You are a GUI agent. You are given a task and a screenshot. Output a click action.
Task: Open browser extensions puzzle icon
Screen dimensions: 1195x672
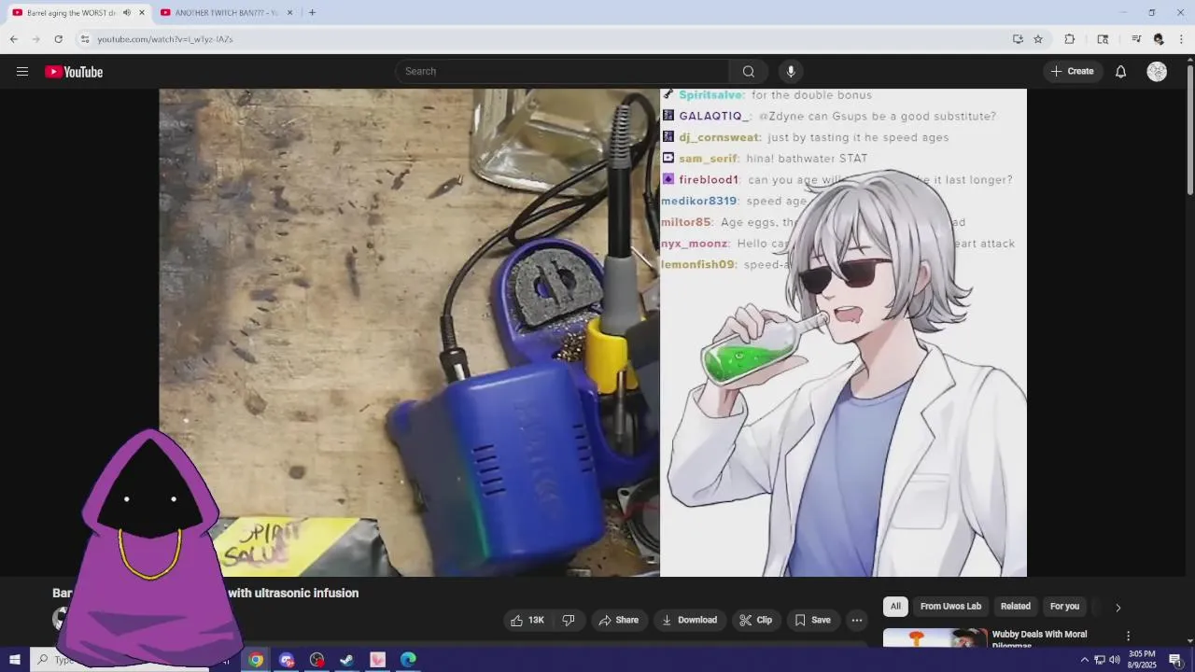(x=1070, y=39)
